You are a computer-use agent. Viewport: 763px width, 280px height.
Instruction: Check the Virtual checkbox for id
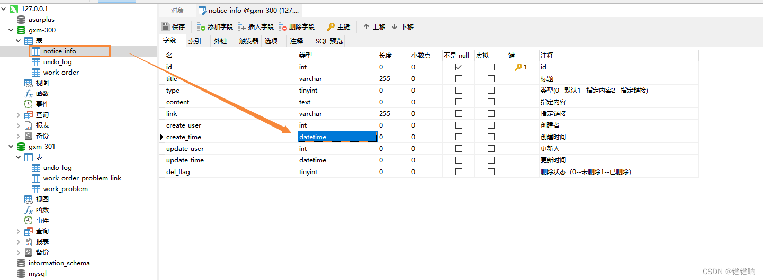pos(491,67)
